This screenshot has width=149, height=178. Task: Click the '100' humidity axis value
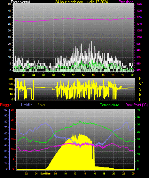tap(5, 110)
